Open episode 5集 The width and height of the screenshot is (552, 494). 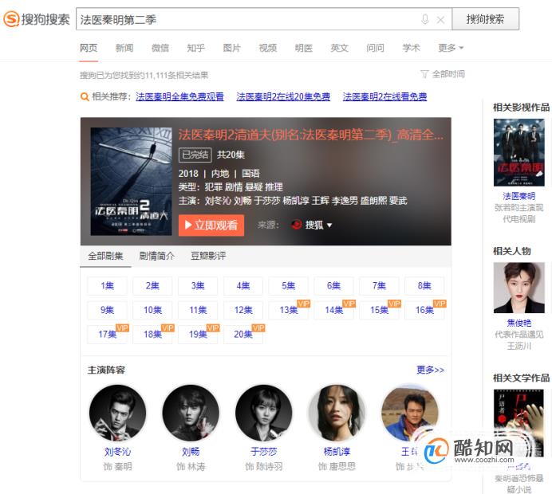click(288, 286)
